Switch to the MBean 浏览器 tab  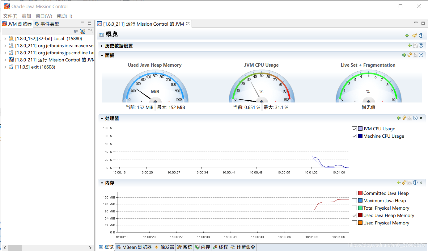tap(134, 247)
